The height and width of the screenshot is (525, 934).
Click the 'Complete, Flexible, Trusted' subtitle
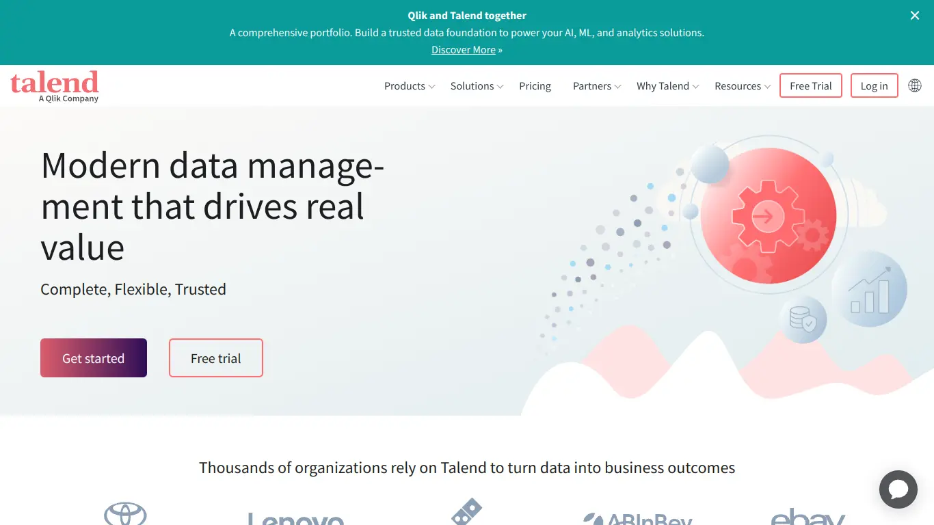tap(133, 289)
